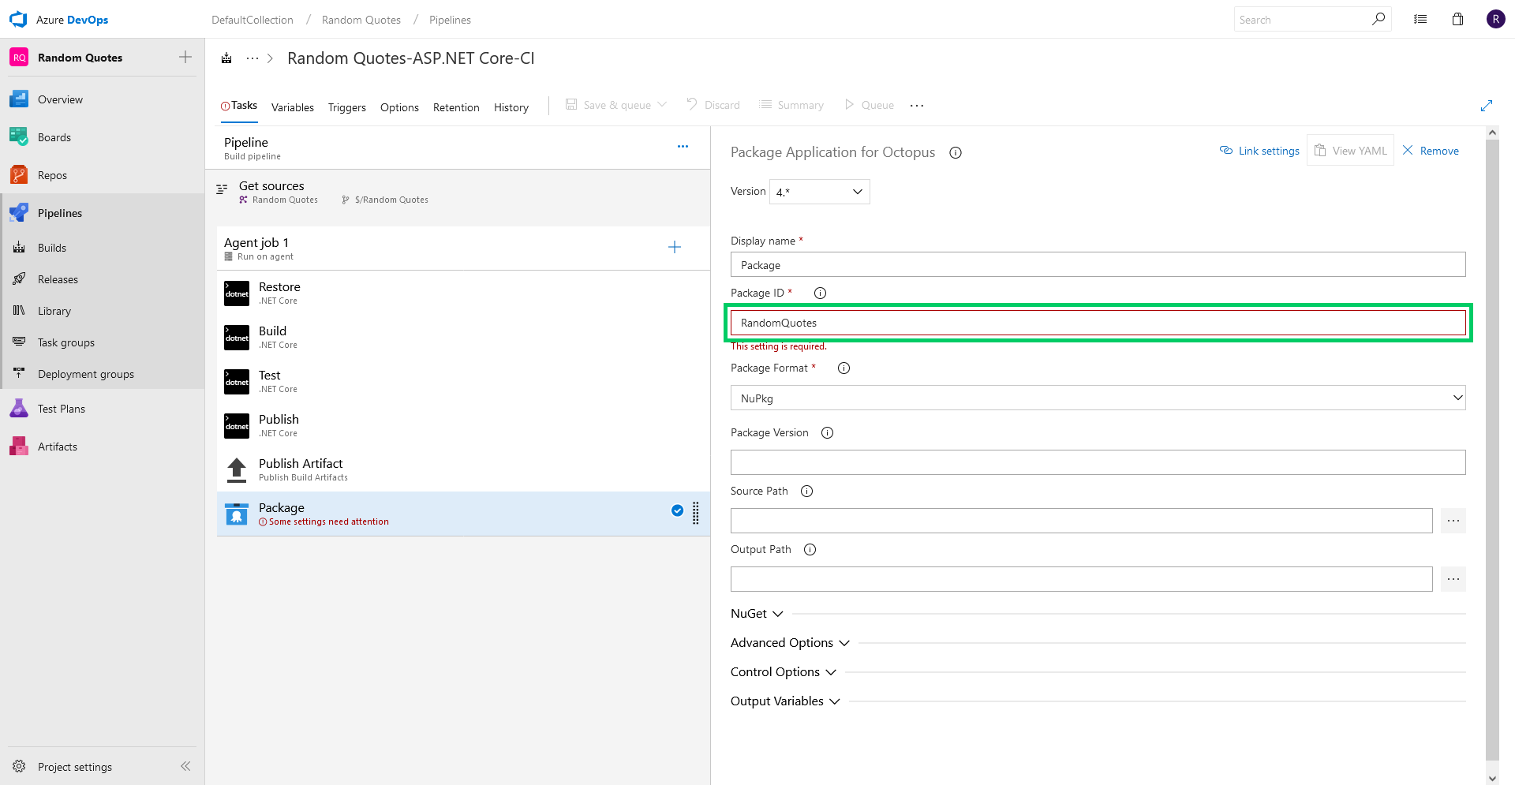Toggle full screen mode icon
The image size is (1515, 785).
pyautogui.click(x=1487, y=105)
